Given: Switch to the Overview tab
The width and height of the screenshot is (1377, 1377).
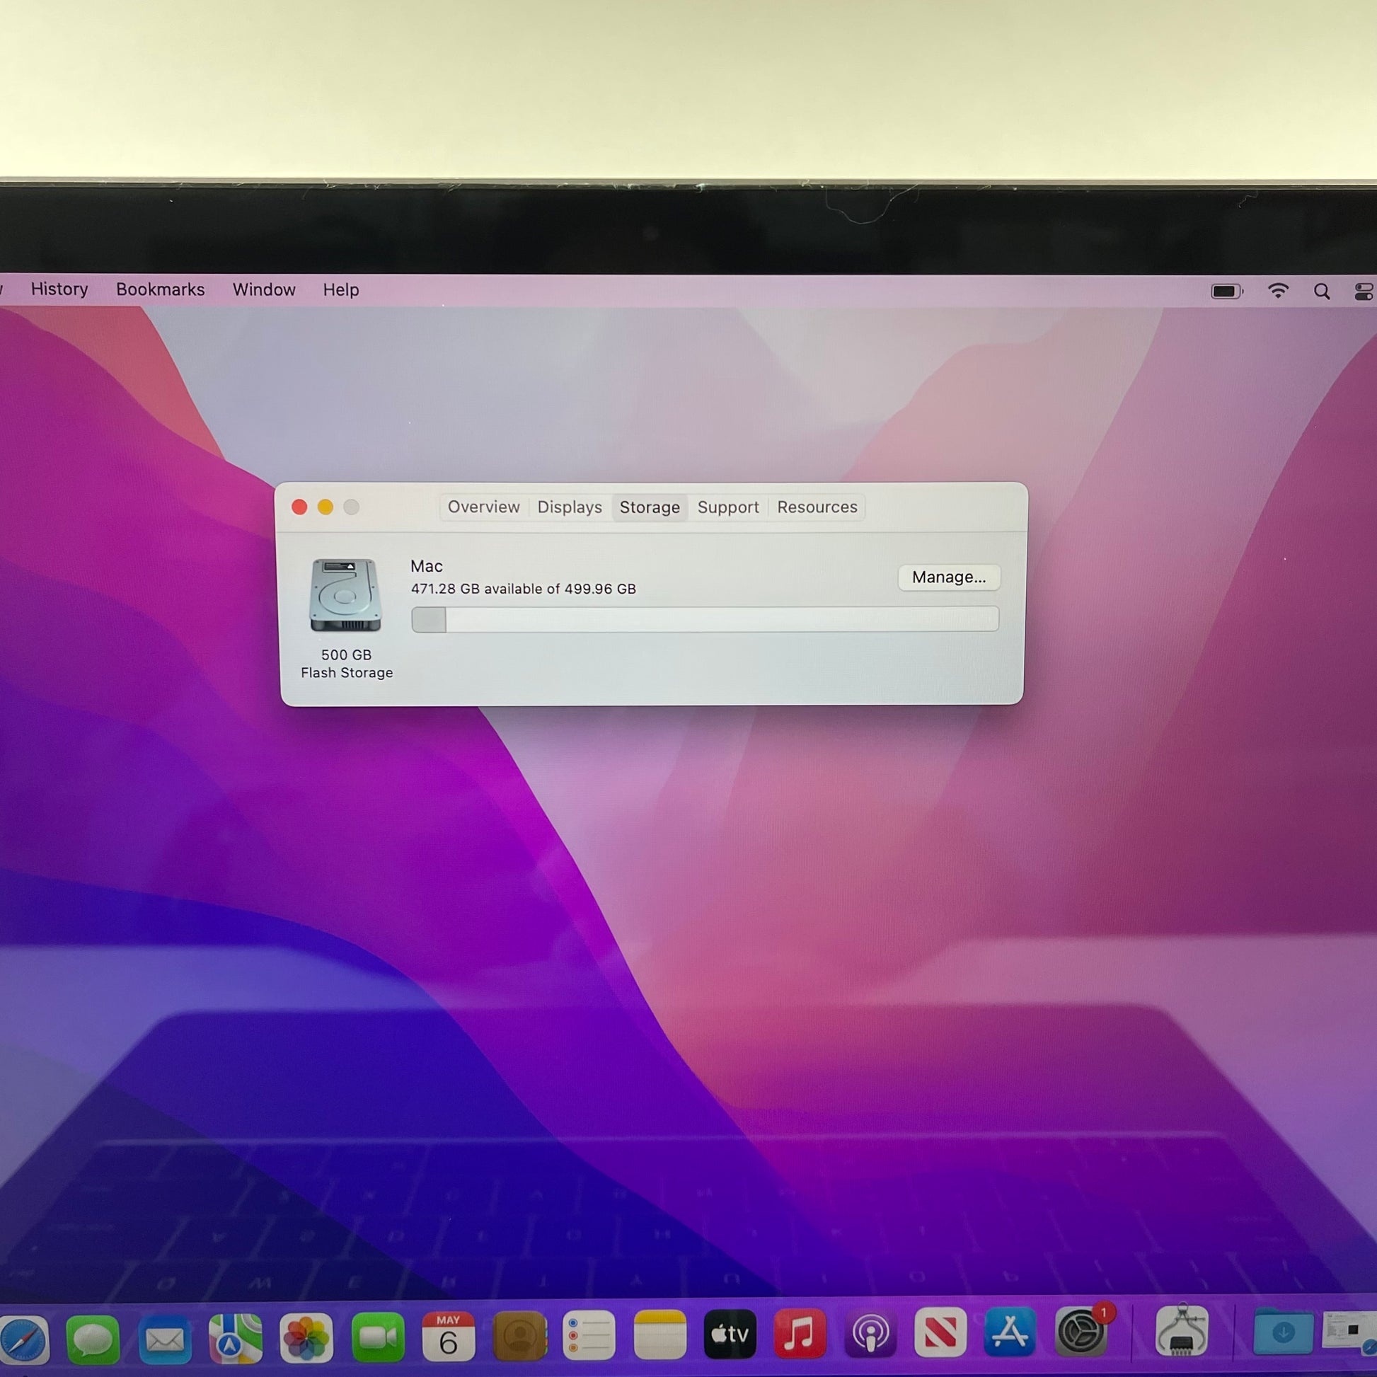Looking at the screenshot, I should (x=483, y=507).
